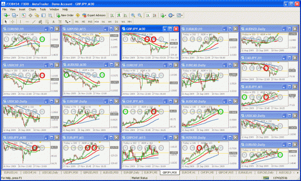The height and width of the screenshot is (181, 301).
Task: Open the MetaEditor from the toolbar
Action: (x=78, y=15)
